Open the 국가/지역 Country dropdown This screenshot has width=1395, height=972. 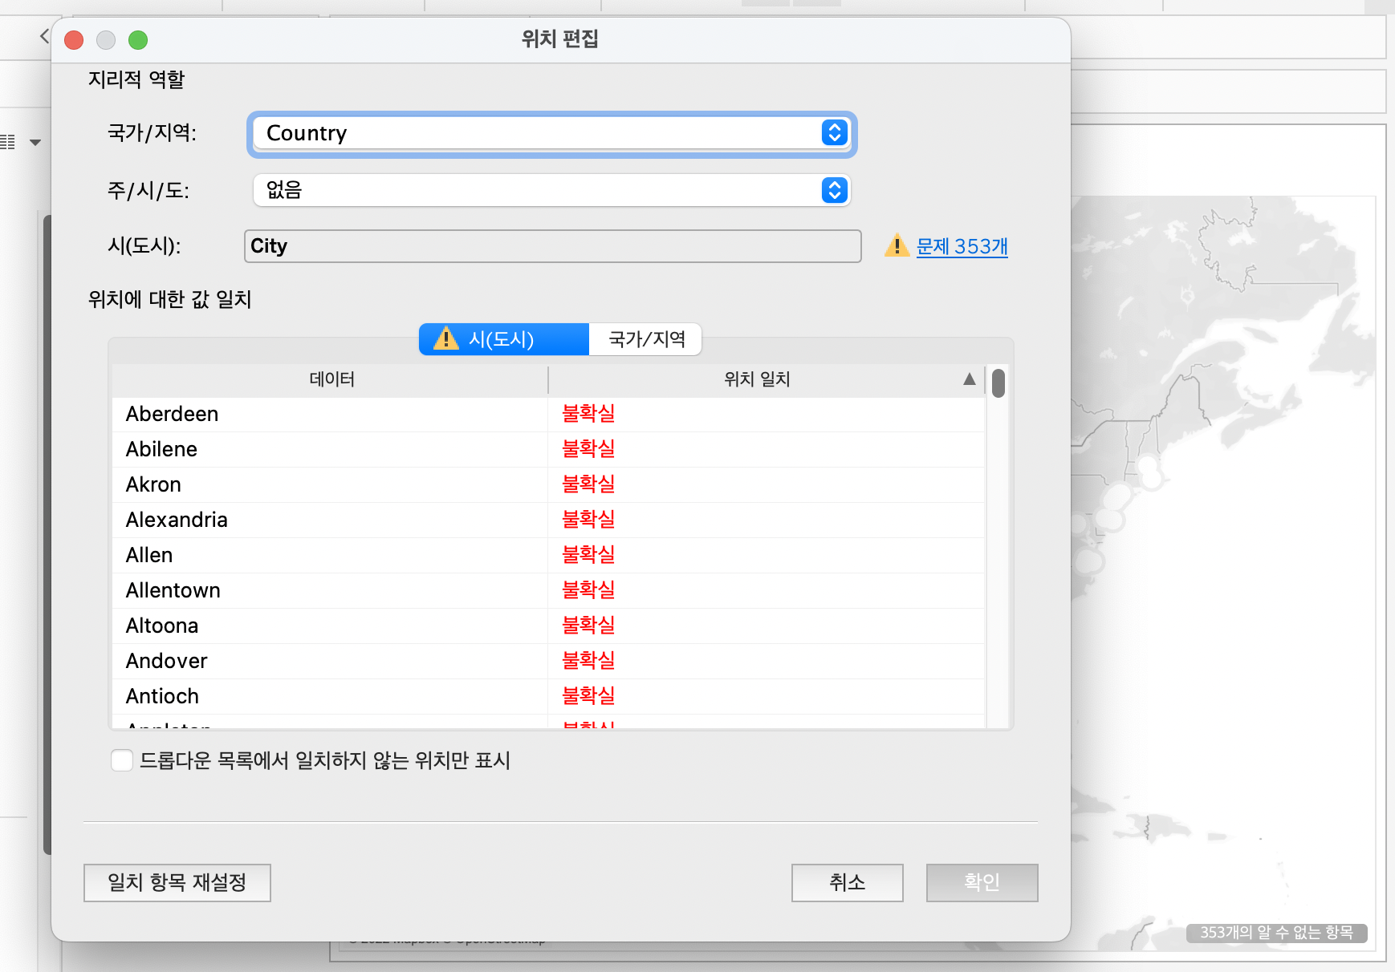551,133
